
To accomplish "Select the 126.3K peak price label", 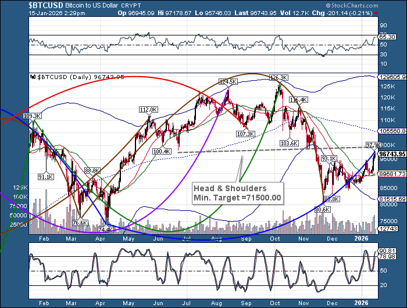I will click(279, 77).
